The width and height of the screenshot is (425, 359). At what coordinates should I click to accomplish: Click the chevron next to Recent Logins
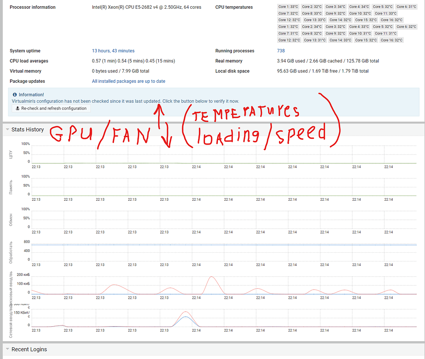pyautogui.click(x=7, y=349)
